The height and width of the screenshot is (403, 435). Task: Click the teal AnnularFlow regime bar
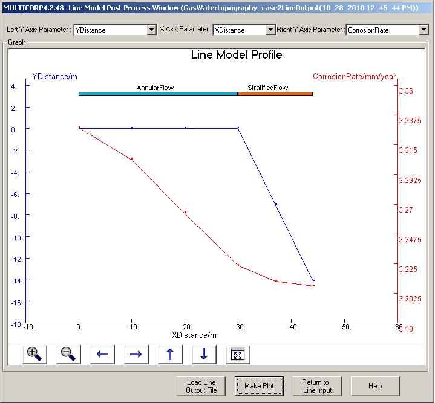pyautogui.click(x=158, y=94)
